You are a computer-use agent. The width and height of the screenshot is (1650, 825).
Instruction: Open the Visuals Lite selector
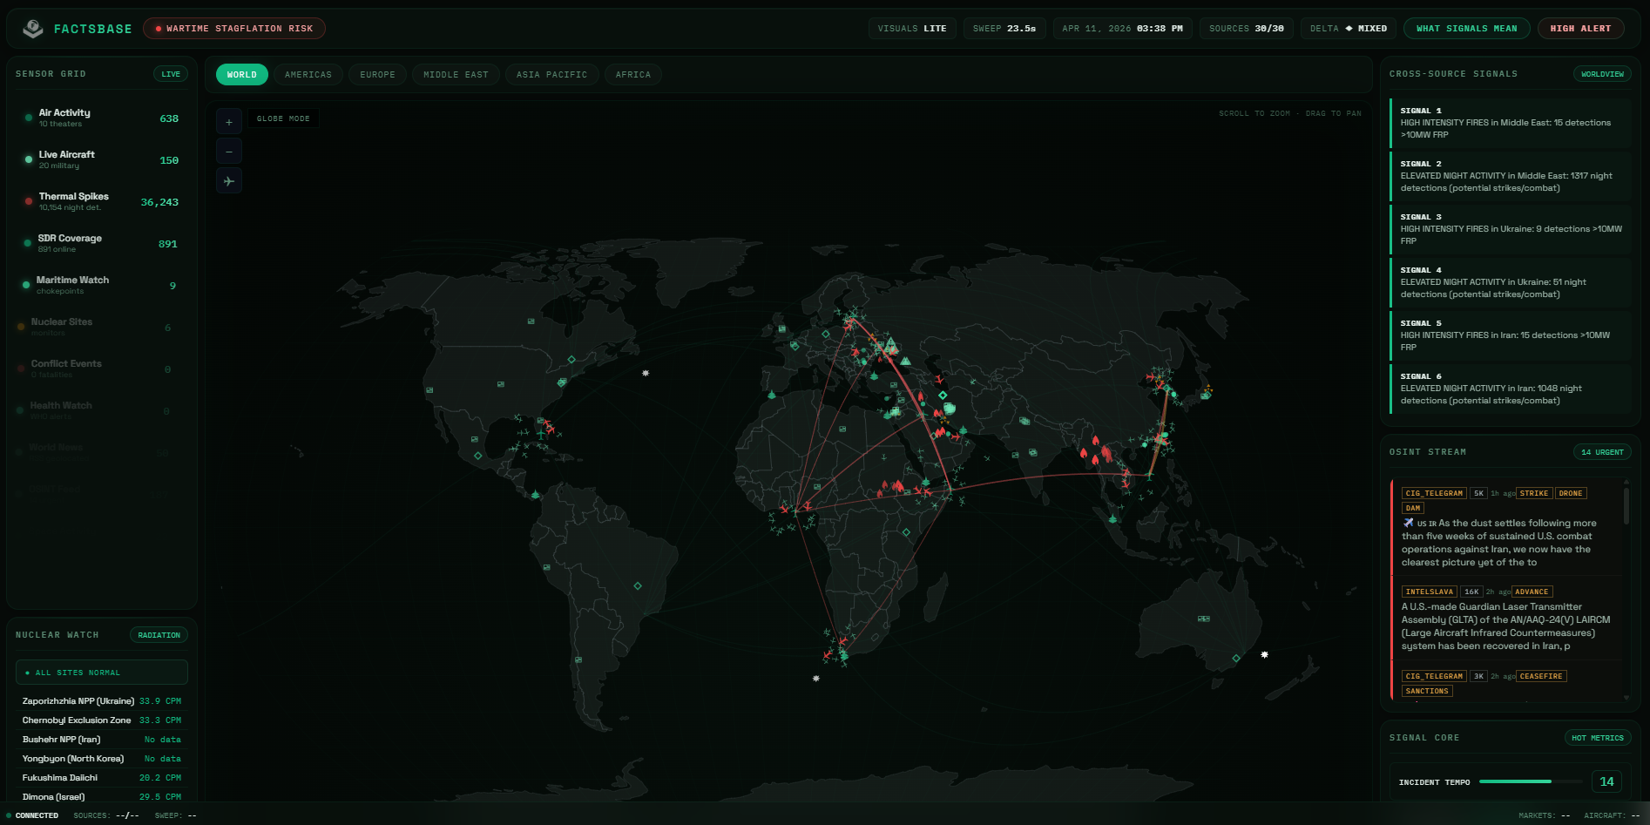pyautogui.click(x=911, y=29)
